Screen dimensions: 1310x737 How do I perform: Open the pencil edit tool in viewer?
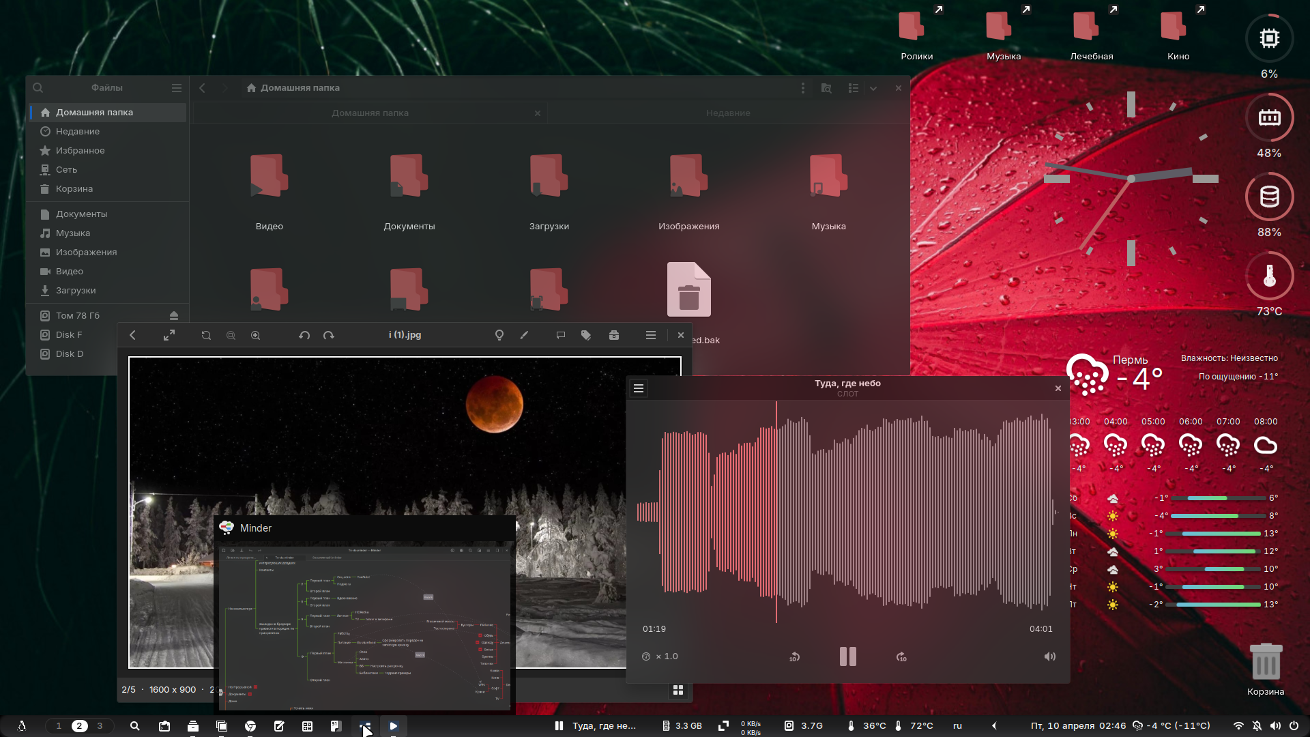pos(524,335)
